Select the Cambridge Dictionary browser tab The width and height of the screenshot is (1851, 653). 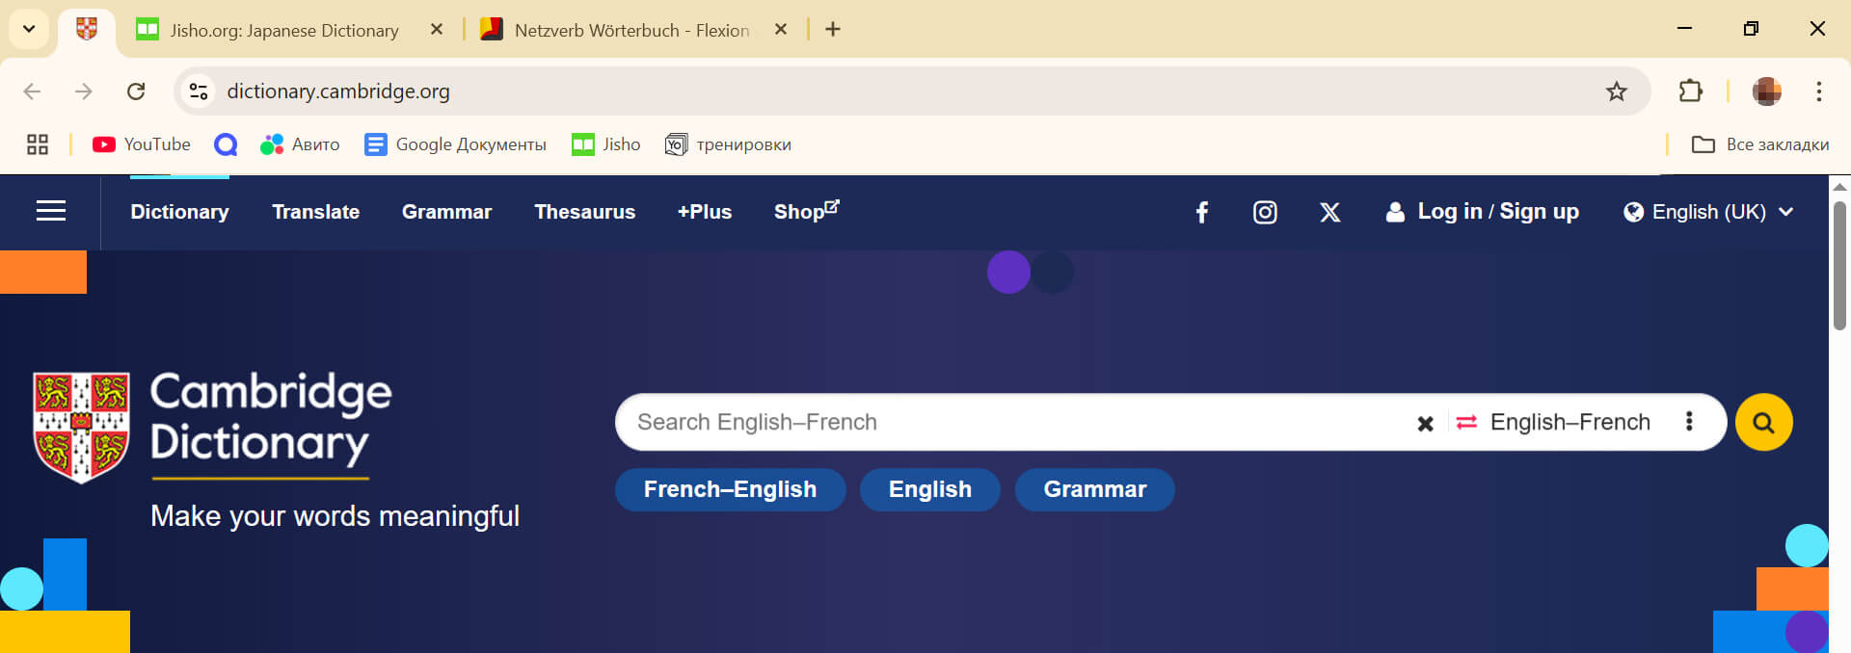click(x=87, y=30)
